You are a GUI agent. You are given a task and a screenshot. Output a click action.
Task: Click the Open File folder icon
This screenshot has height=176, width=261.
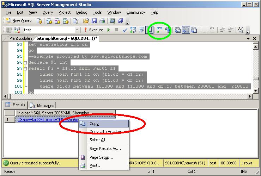[86, 21]
